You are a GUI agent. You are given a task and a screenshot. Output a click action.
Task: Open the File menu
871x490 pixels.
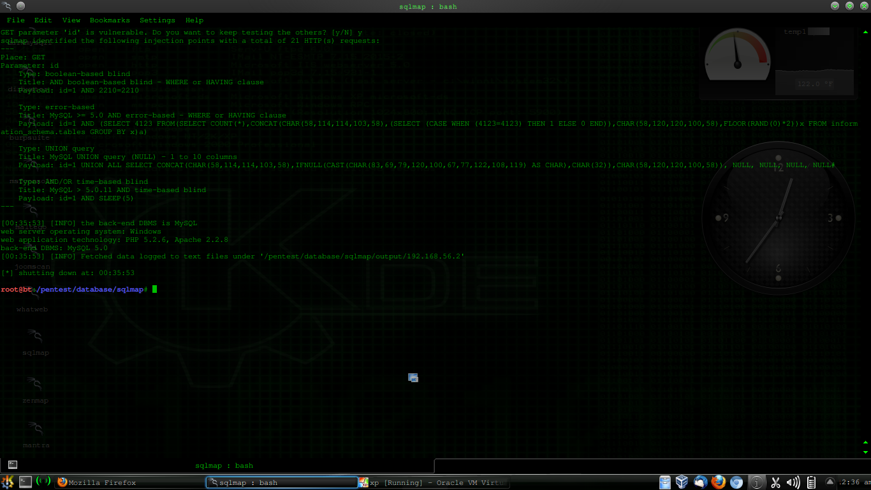[x=15, y=20]
